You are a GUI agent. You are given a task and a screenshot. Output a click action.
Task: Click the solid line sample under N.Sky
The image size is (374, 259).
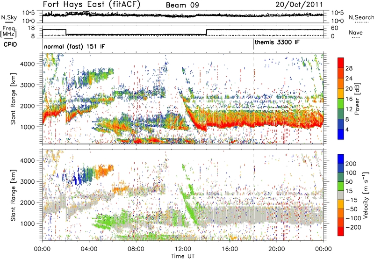9,22
